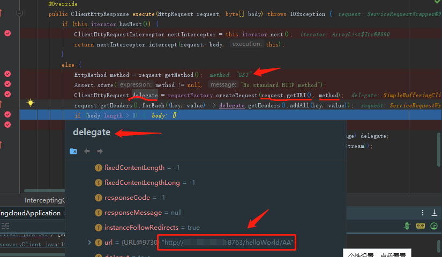442x257 pixels.
Task: Click the 个性设置 点我看看 popup button
Action: click(377, 254)
